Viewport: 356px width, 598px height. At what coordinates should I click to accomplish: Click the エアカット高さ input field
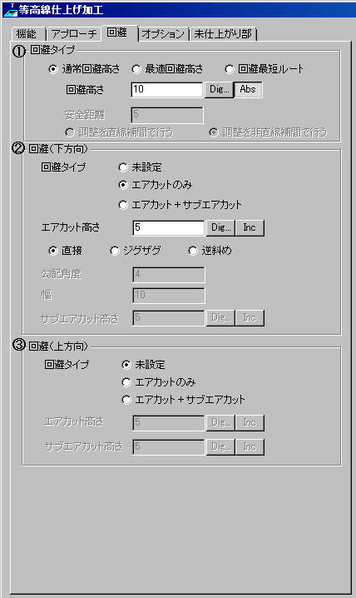click(x=169, y=227)
